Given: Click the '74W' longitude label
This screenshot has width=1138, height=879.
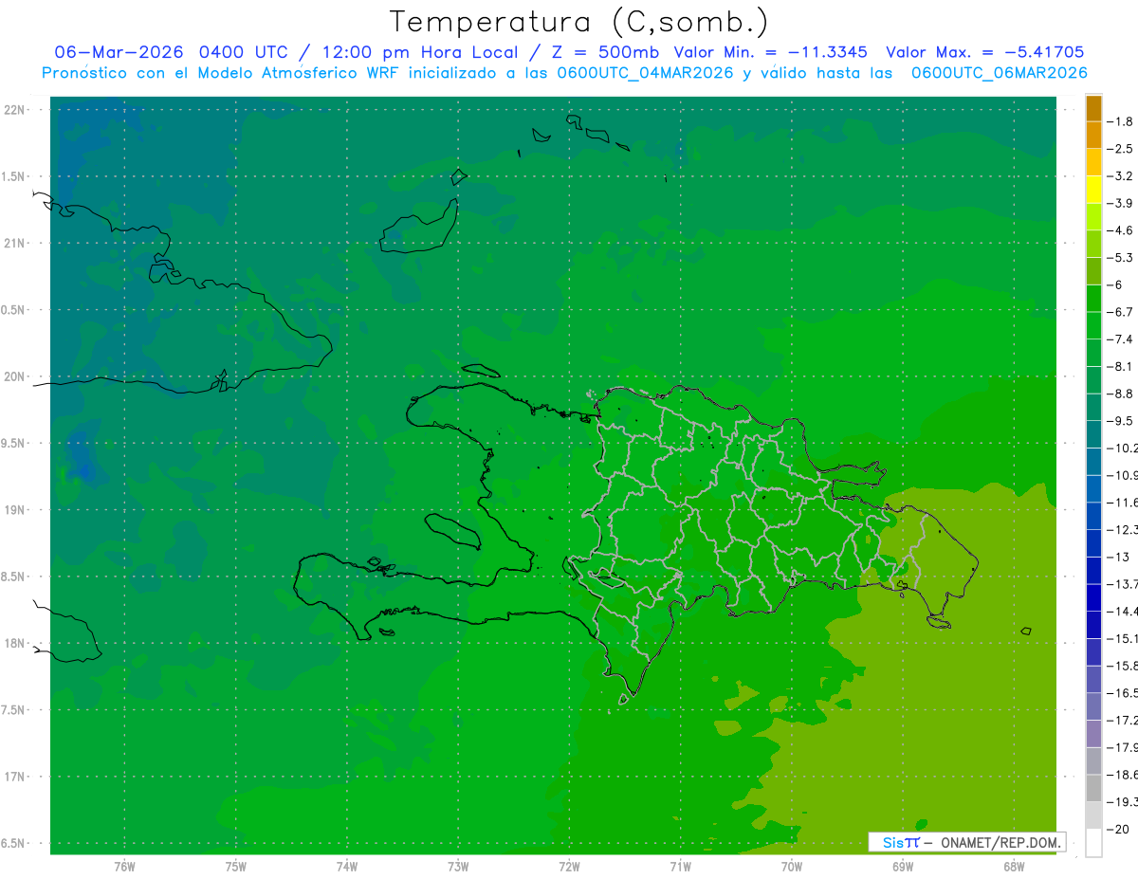Looking at the screenshot, I should click(347, 867).
